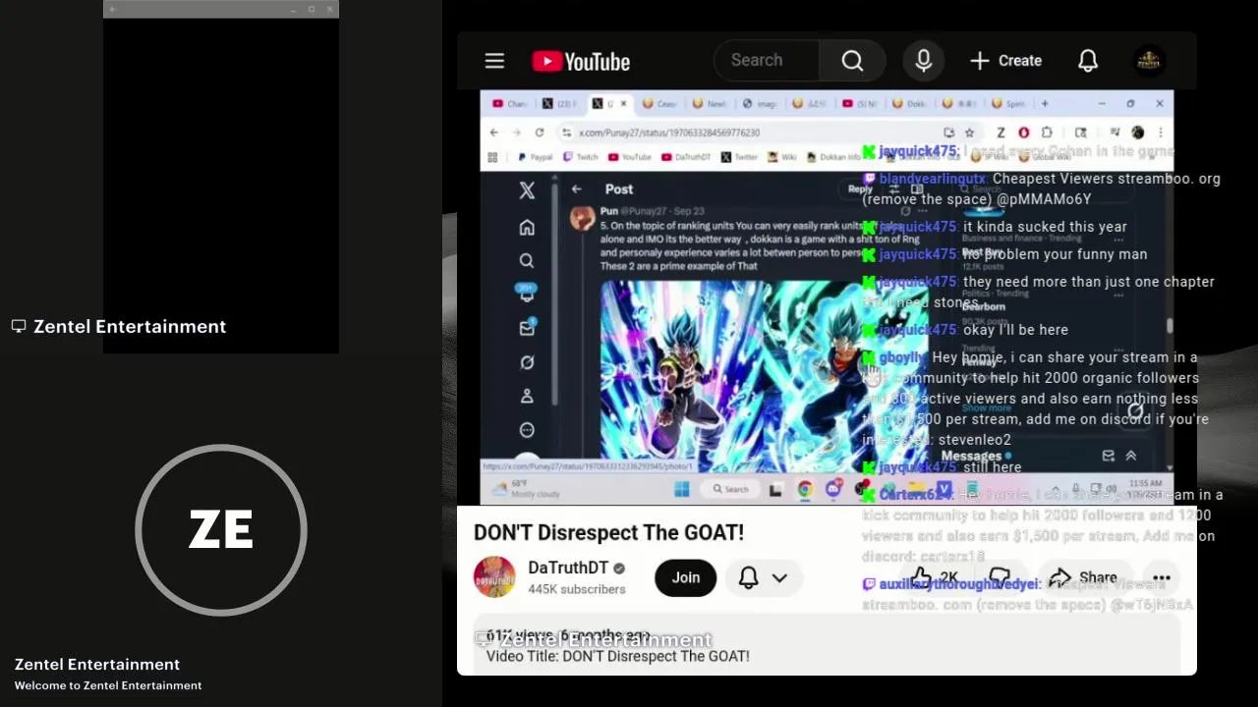
Task: Click the Windows taskbar Search box
Action: tap(731, 489)
